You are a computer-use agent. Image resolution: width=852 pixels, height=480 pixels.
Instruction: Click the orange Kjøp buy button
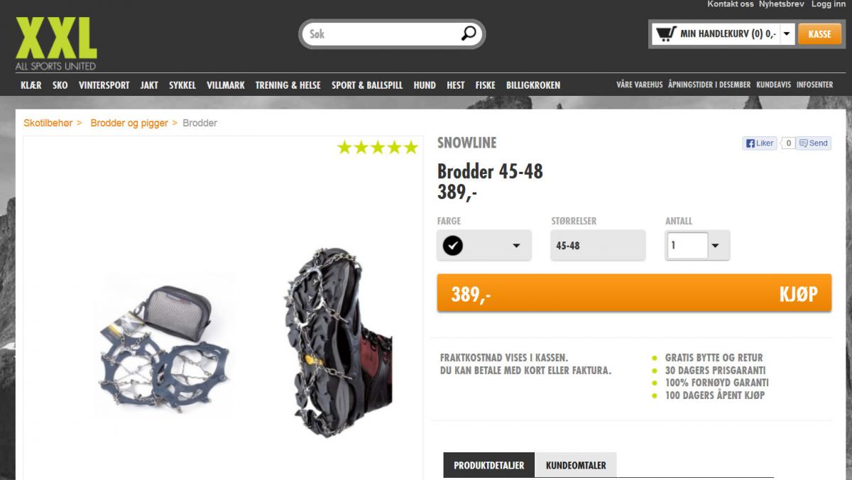[634, 293]
